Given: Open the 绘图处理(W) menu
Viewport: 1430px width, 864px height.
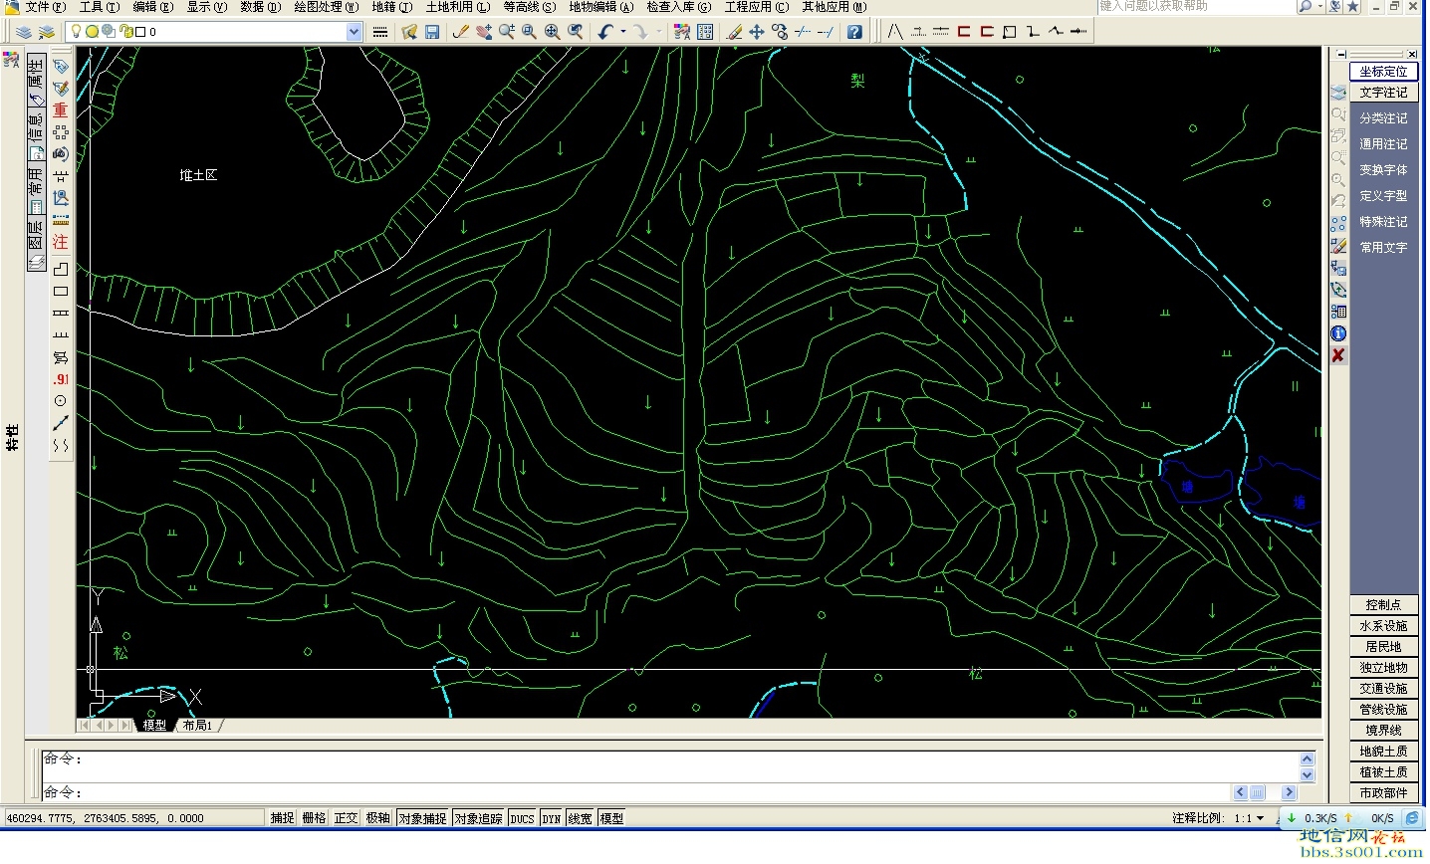Looking at the screenshot, I should (326, 7).
